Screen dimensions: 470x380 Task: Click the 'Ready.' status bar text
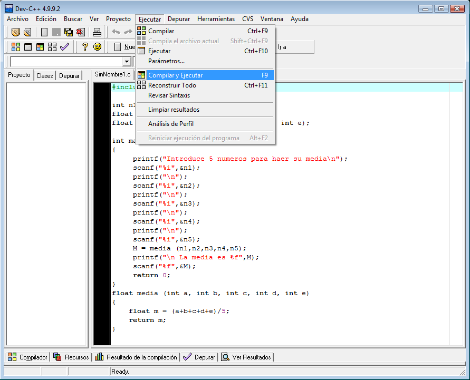tap(120, 372)
